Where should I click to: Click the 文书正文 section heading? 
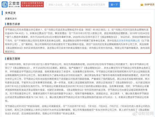coord(10,13)
